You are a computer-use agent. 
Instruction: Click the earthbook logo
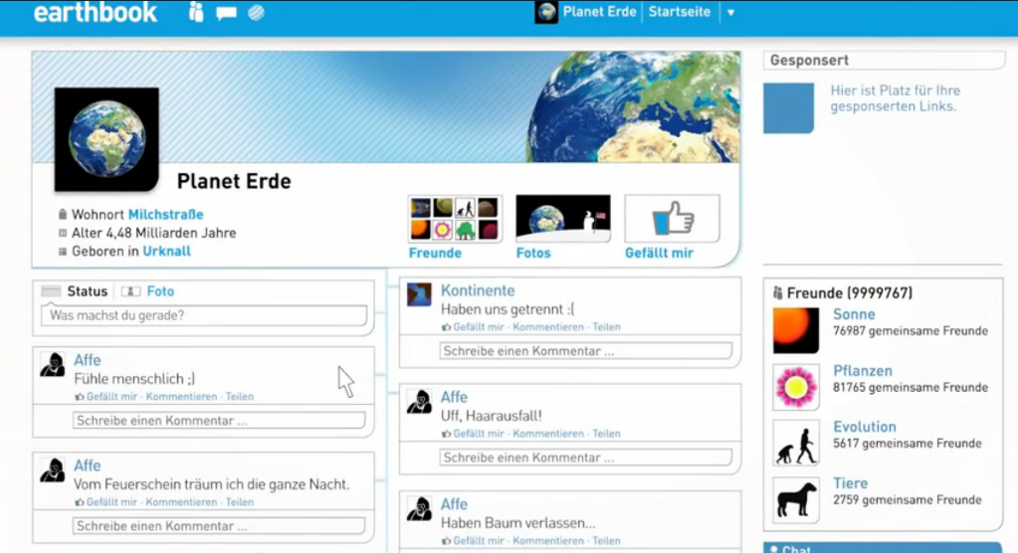pyautogui.click(x=95, y=12)
